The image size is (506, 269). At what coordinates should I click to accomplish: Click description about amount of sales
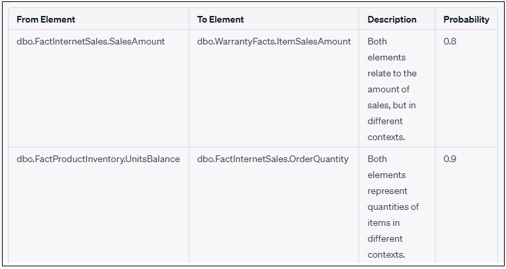[x=392, y=89]
